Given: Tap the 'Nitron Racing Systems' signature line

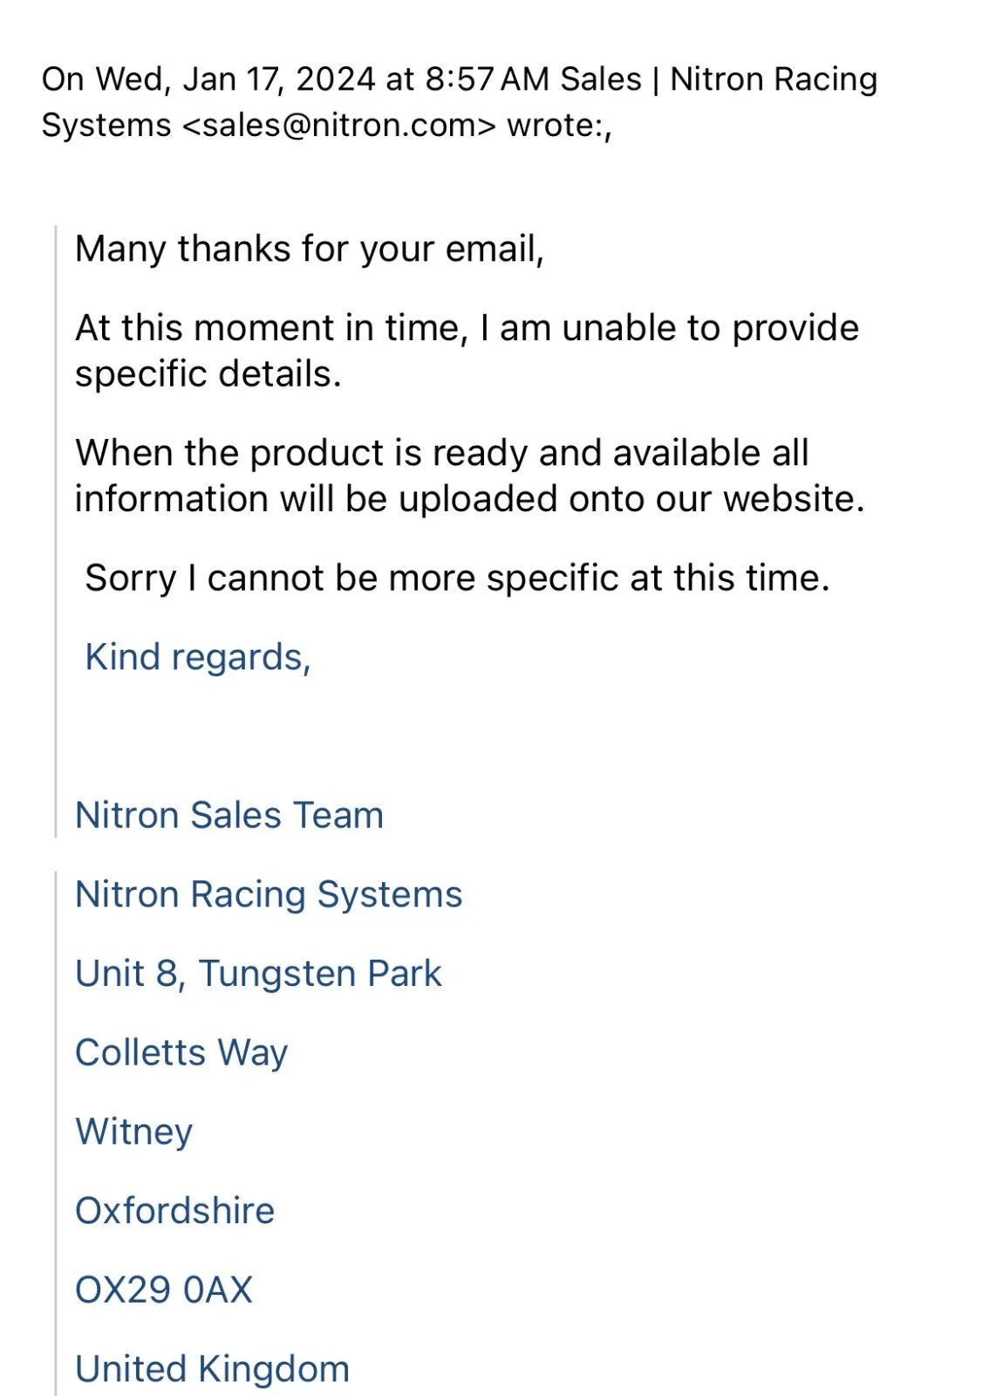Looking at the screenshot, I should pyautogui.click(x=269, y=894).
